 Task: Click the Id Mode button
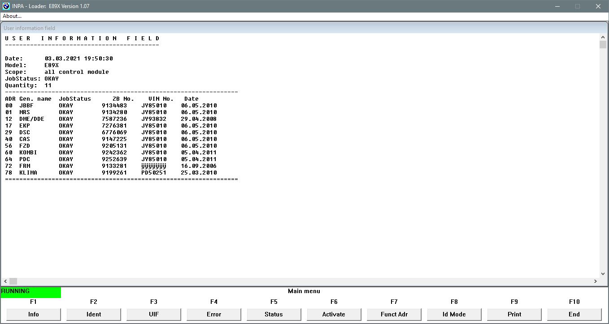pyautogui.click(x=454, y=314)
